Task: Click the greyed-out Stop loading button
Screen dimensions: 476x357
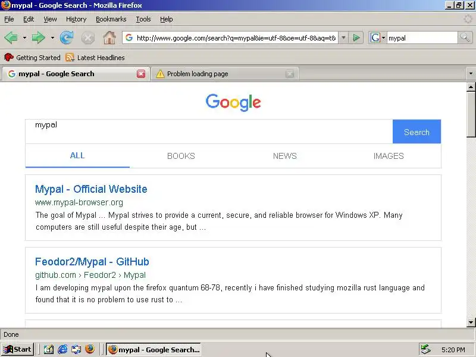Action: [87, 38]
